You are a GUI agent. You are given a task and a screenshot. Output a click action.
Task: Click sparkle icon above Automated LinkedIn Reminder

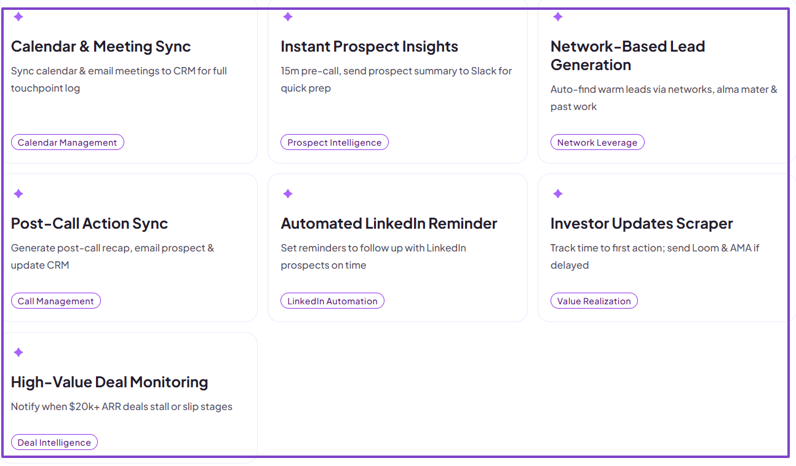[288, 194]
